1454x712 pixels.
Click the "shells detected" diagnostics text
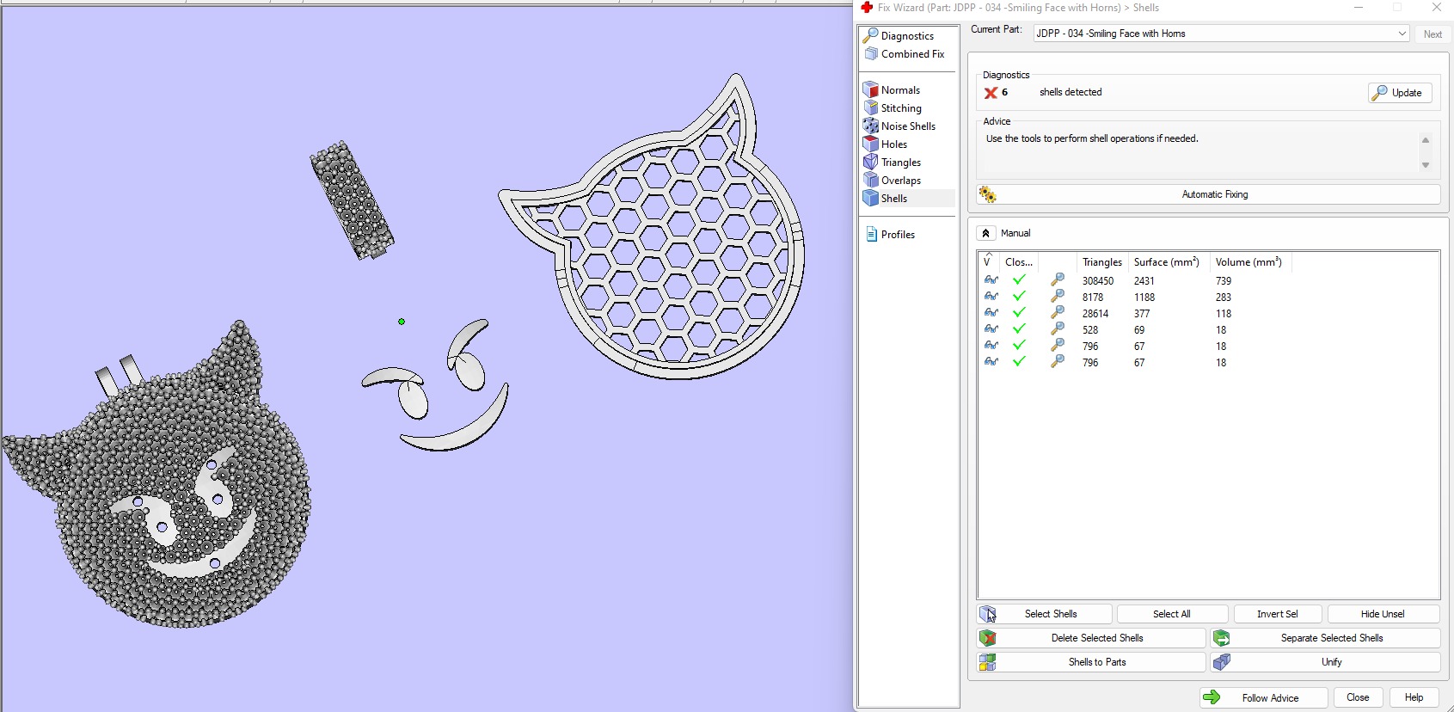[1071, 92]
